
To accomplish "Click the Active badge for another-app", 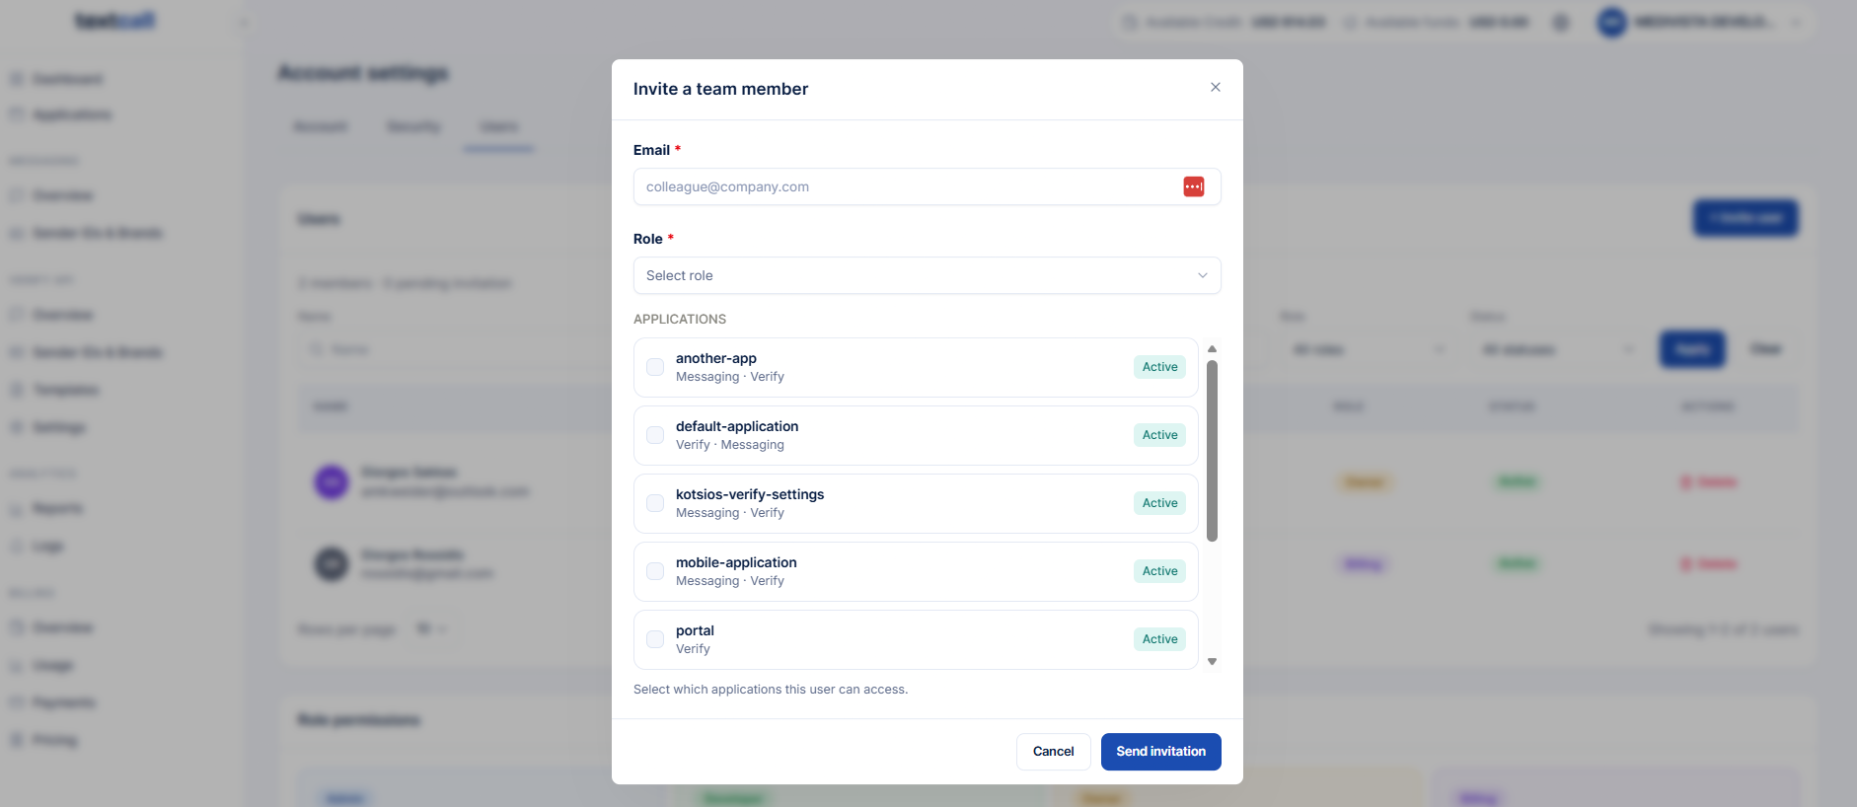I will pos(1159,367).
